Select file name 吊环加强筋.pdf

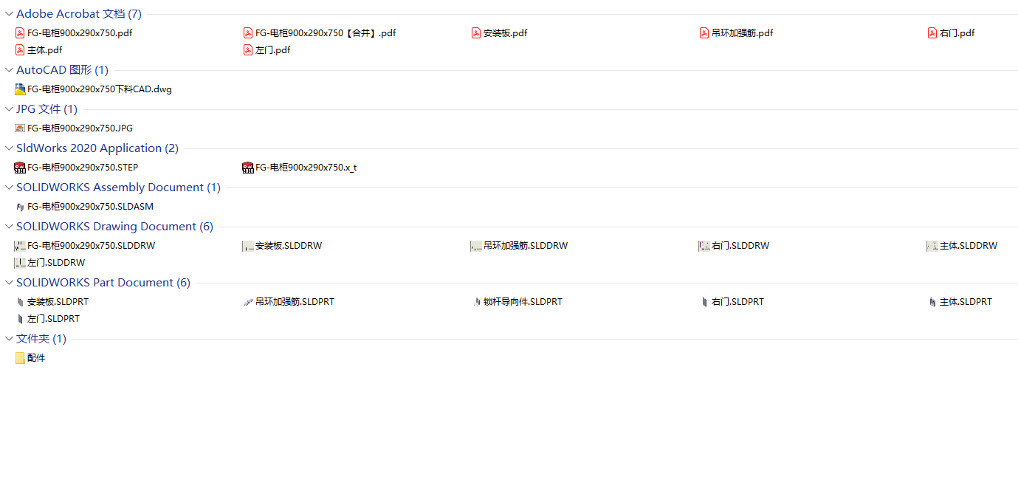point(743,32)
